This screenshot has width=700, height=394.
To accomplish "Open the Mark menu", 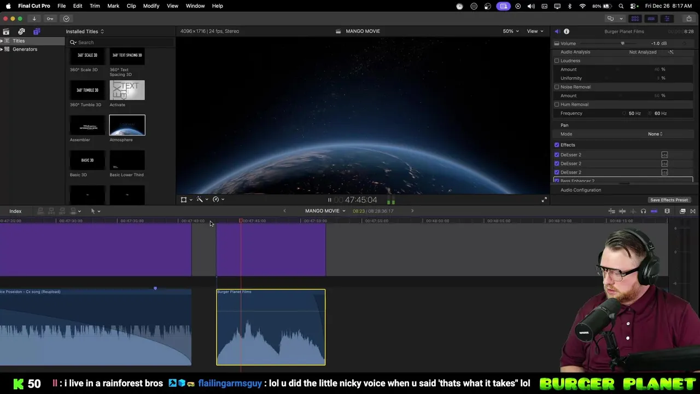I will coord(113,6).
